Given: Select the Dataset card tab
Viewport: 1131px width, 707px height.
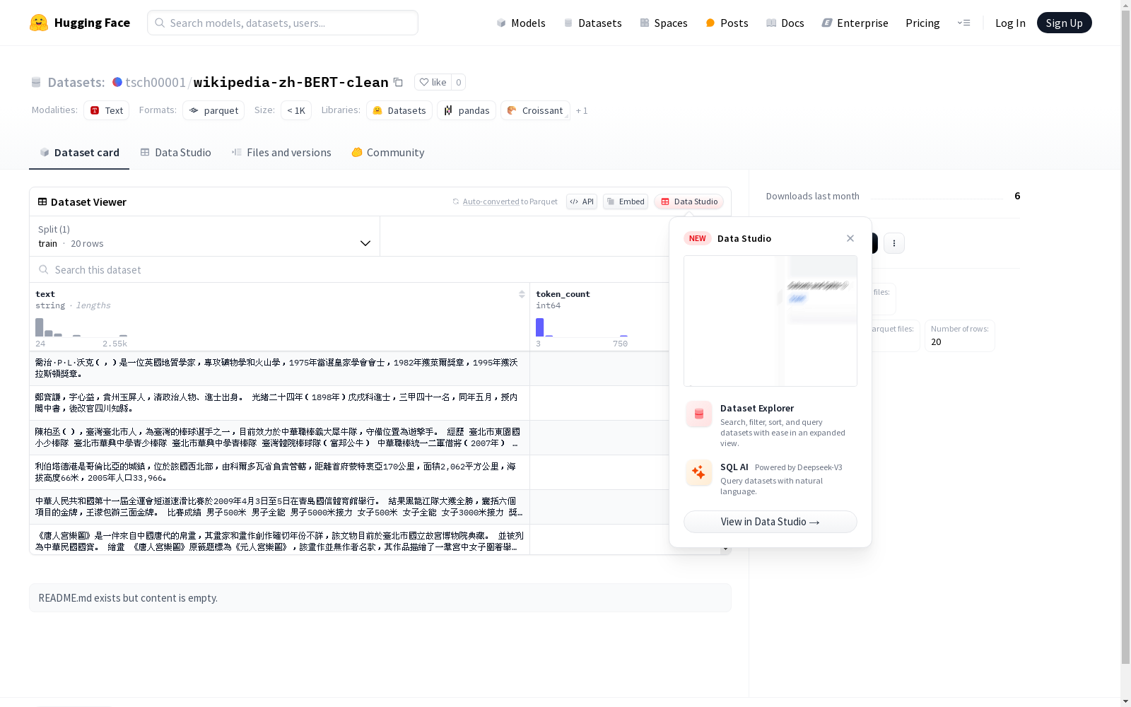Looking at the screenshot, I should (x=79, y=153).
